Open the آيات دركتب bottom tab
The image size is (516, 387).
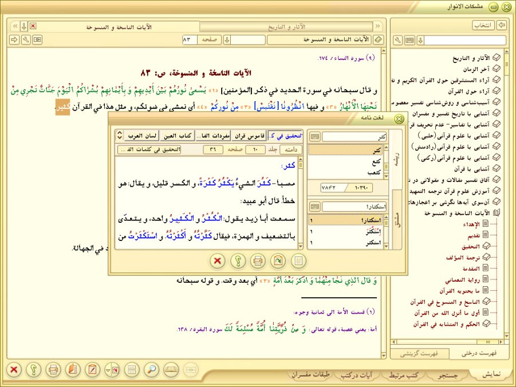coord(356,375)
